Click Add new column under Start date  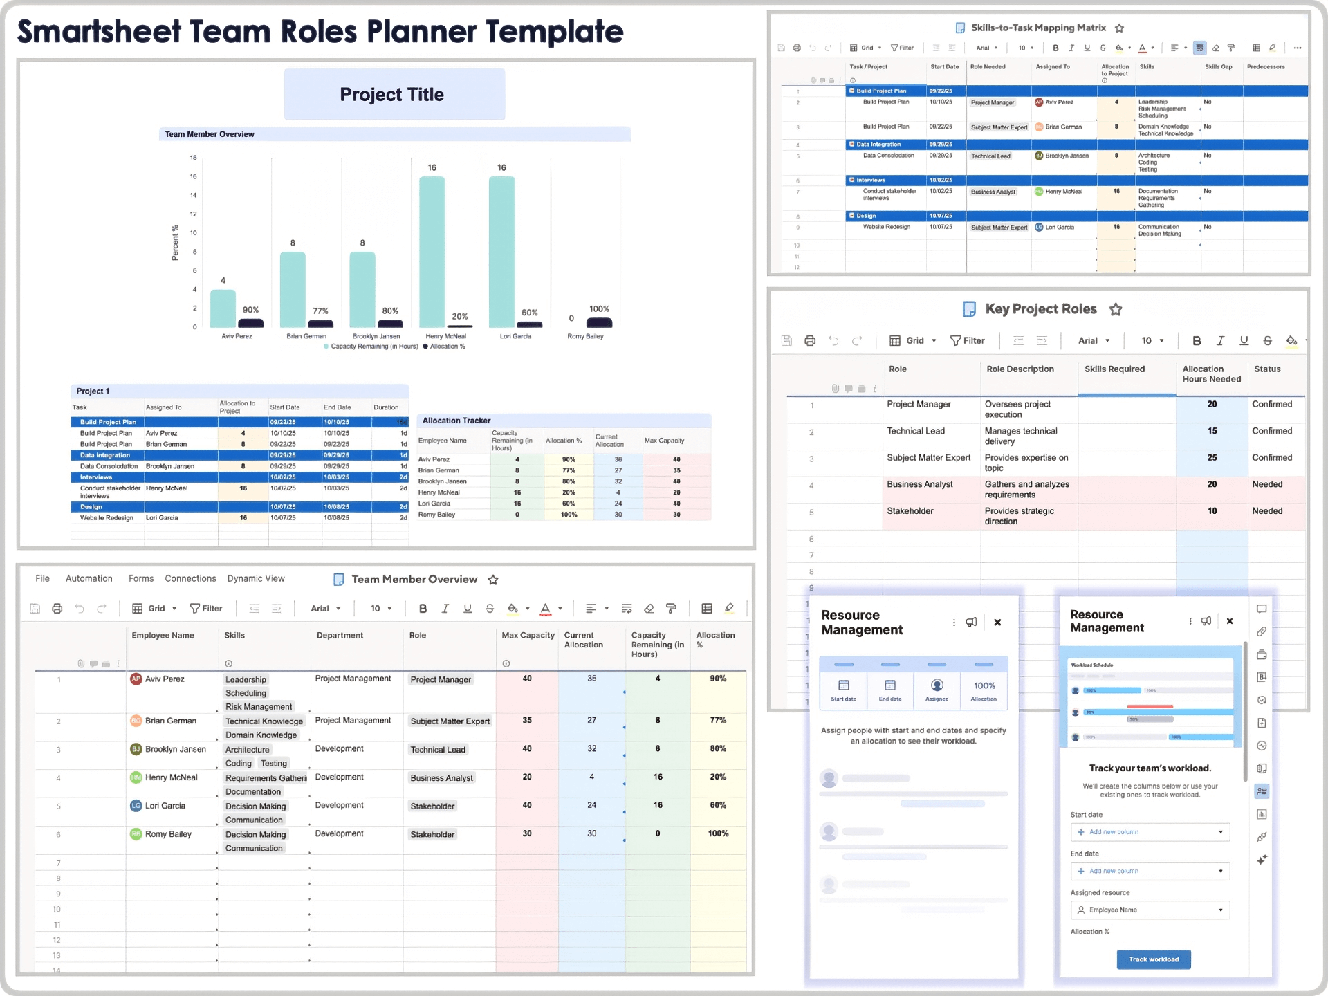coord(1150,831)
